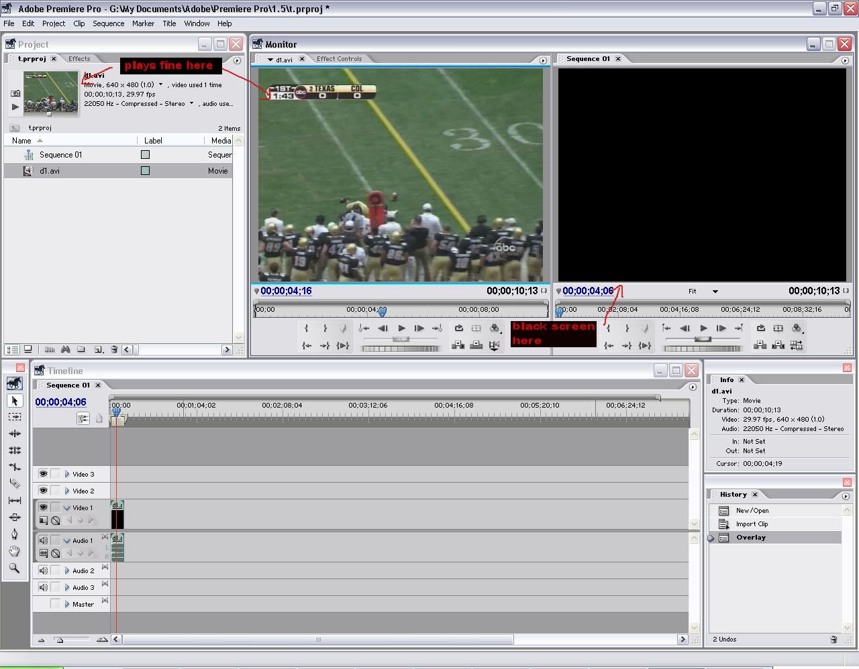859x669 pixels.
Task: Click Safe Margins icon in source monitor
Action: click(476, 328)
